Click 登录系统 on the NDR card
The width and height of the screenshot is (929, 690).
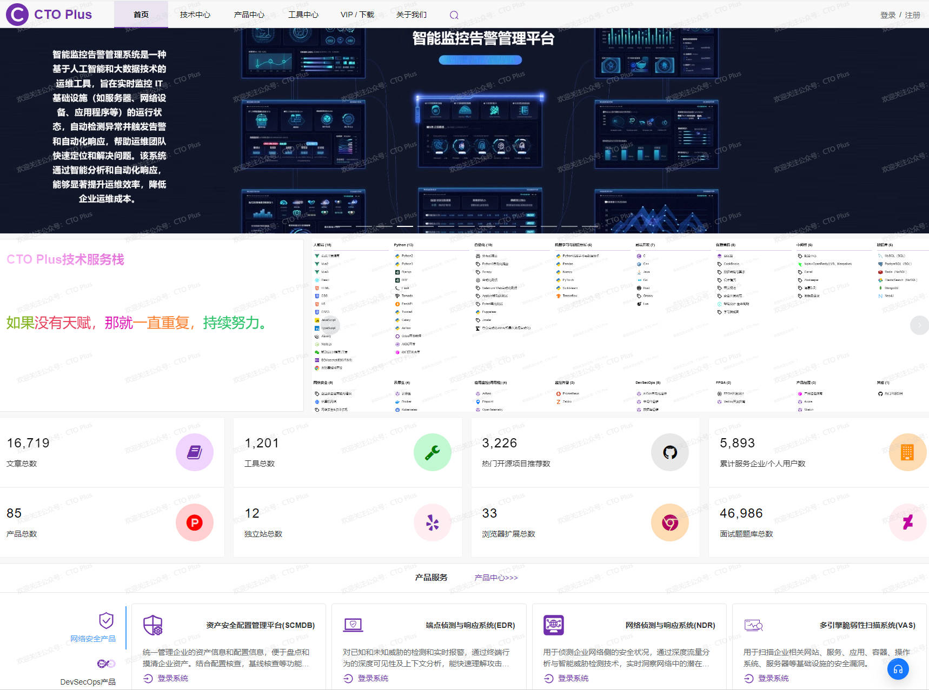[x=566, y=679]
